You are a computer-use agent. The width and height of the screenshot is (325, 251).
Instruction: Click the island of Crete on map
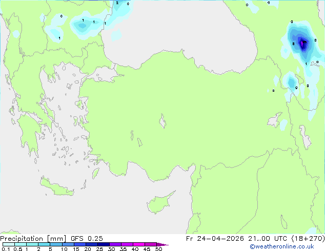click(56, 187)
